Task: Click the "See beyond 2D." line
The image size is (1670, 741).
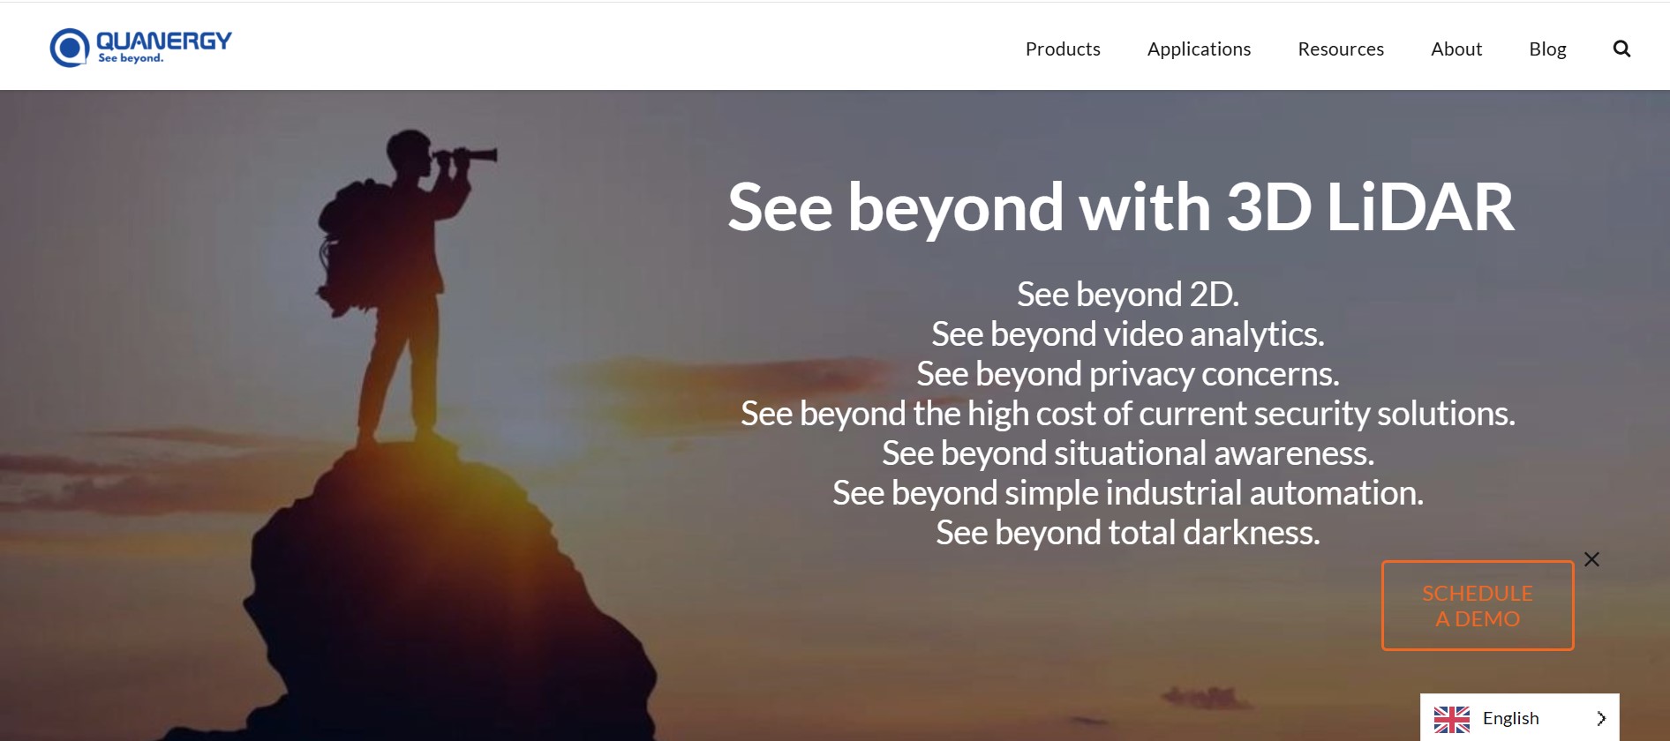Action: pos(1128,294)
